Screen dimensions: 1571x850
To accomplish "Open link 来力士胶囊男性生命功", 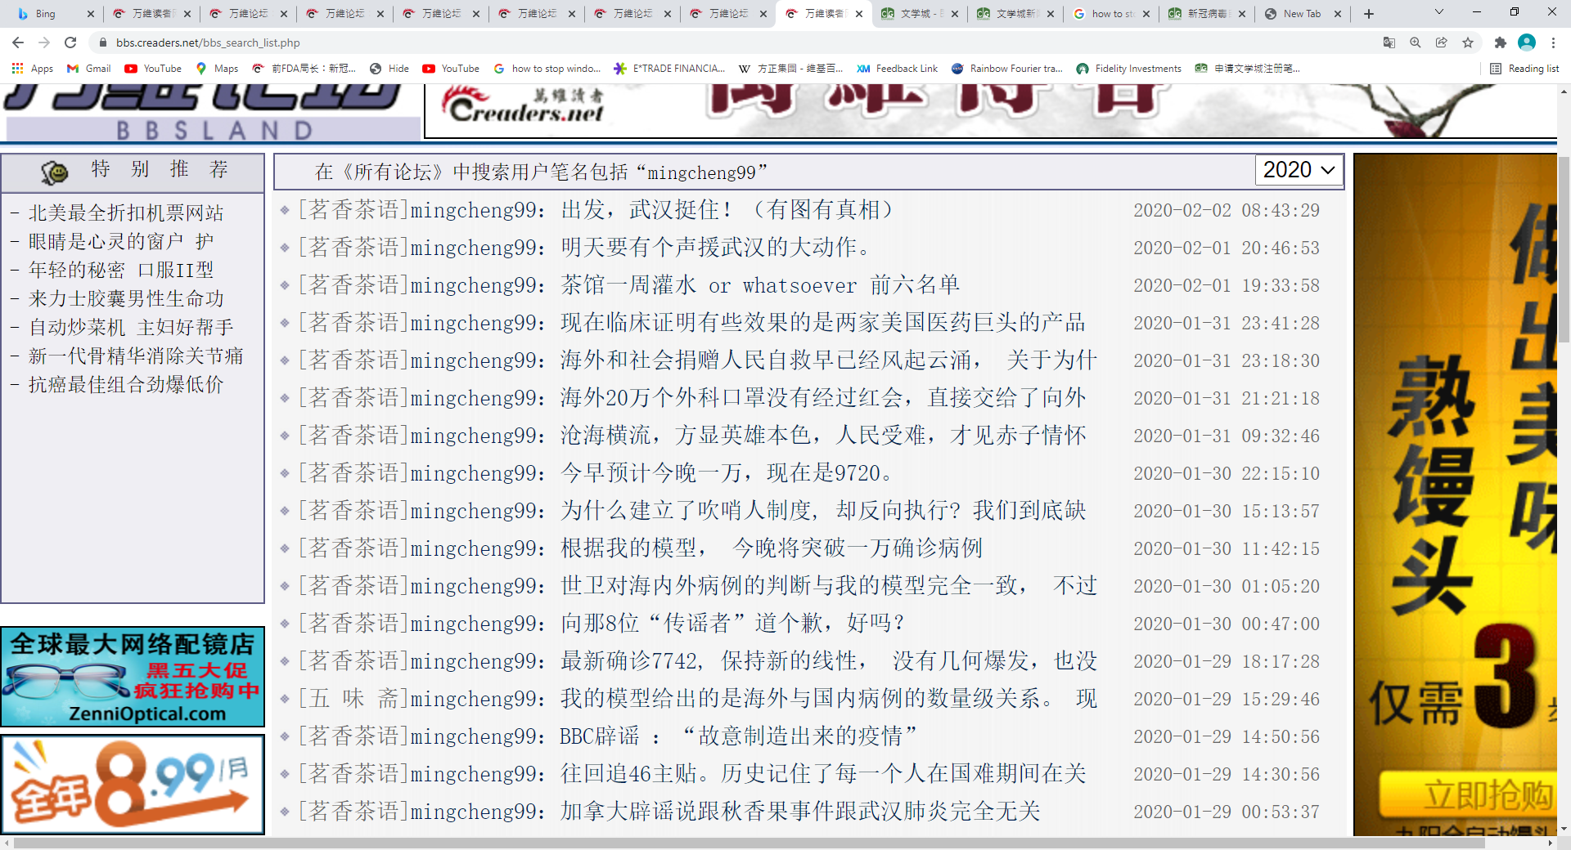I will click(126, 299).
